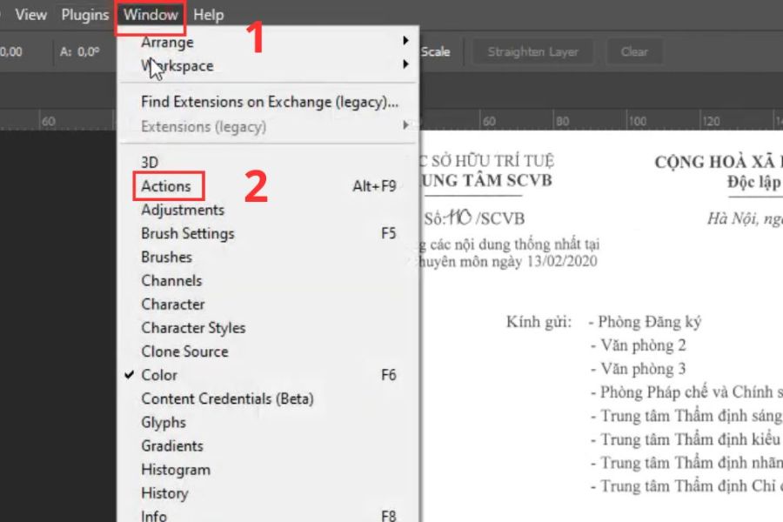Expand the Arrange submenu
This screenshot has width=783, height=522.
167,42
